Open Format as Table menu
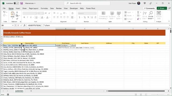The width and height of the screenshot is (172, 96). (x=112, y=15)
